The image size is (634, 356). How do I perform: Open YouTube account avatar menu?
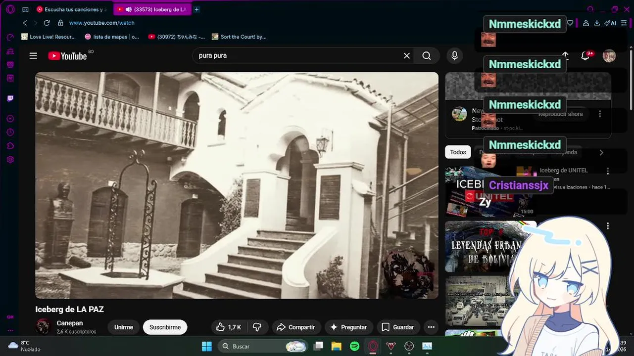[609, 56]
